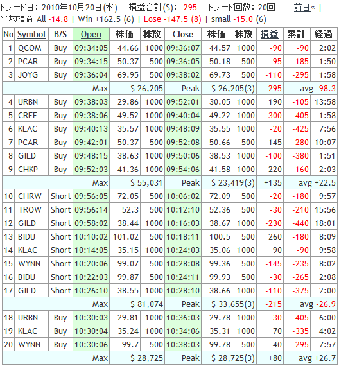Select GILD symbol in row 8

point(27,156)
